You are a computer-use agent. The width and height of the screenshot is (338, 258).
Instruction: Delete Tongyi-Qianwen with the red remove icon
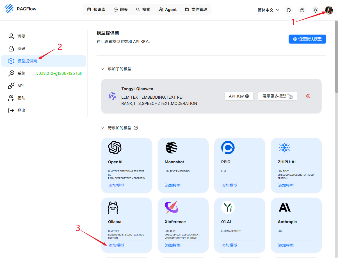[x=308, y=96]
